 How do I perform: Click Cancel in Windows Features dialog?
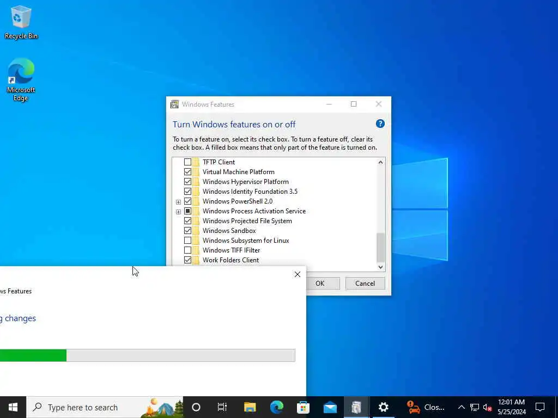pyautogui.click(x=365, y=283)
